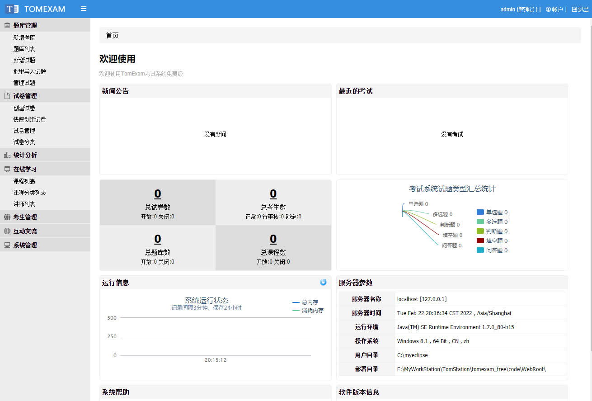
Task: Click the 互动交流 target icon
Action: pos(7,231)
